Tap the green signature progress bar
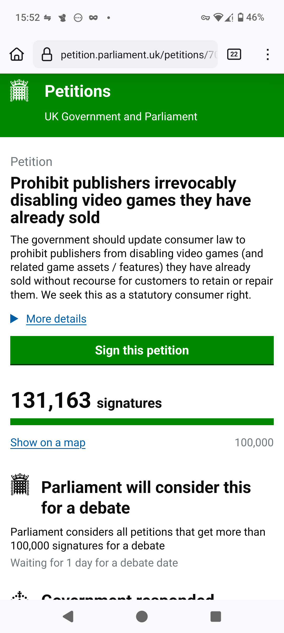The height and width of the screenshot is (633, 284). click(142, 422)
